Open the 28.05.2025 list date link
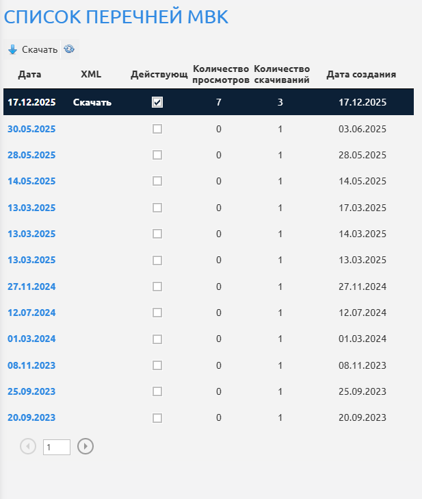Viewport: 422px width, 499px height. [31, 155]
